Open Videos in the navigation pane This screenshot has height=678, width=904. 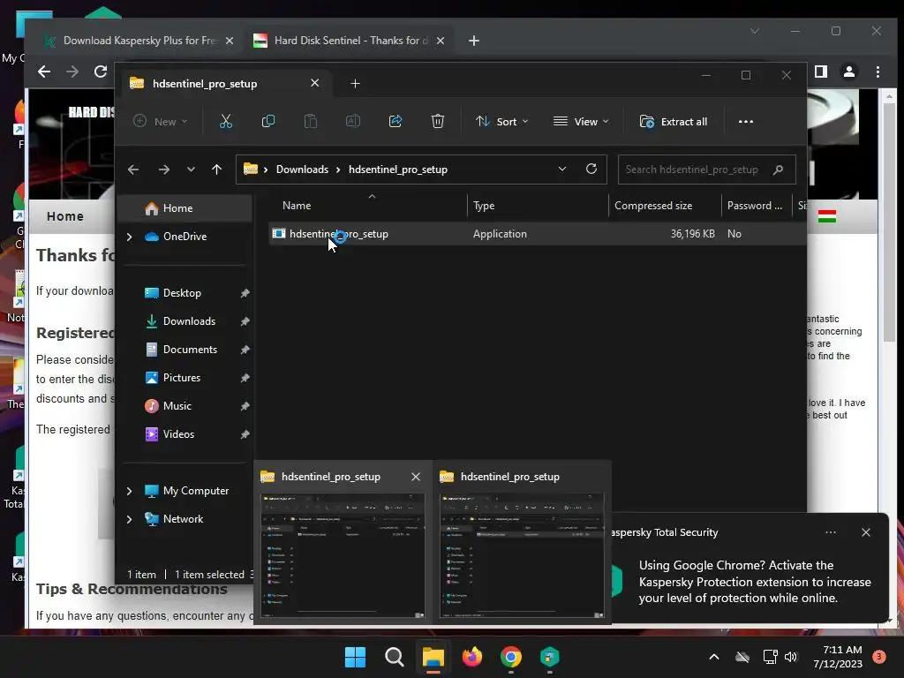[x=178, y=434]
